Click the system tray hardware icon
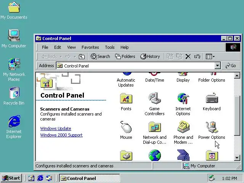244x183 pixels. (212, 178)
